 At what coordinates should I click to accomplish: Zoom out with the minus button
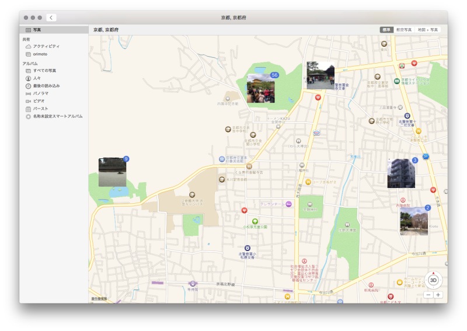428,295
